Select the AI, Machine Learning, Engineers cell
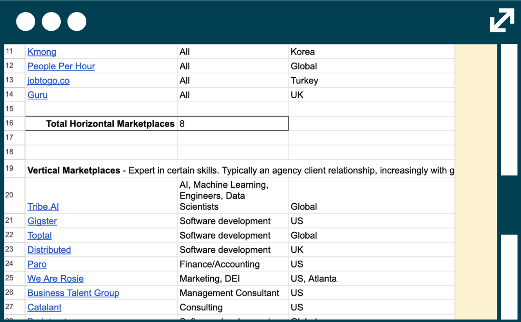Viewport: 521px width, 322px height. (x=233, y=196)
